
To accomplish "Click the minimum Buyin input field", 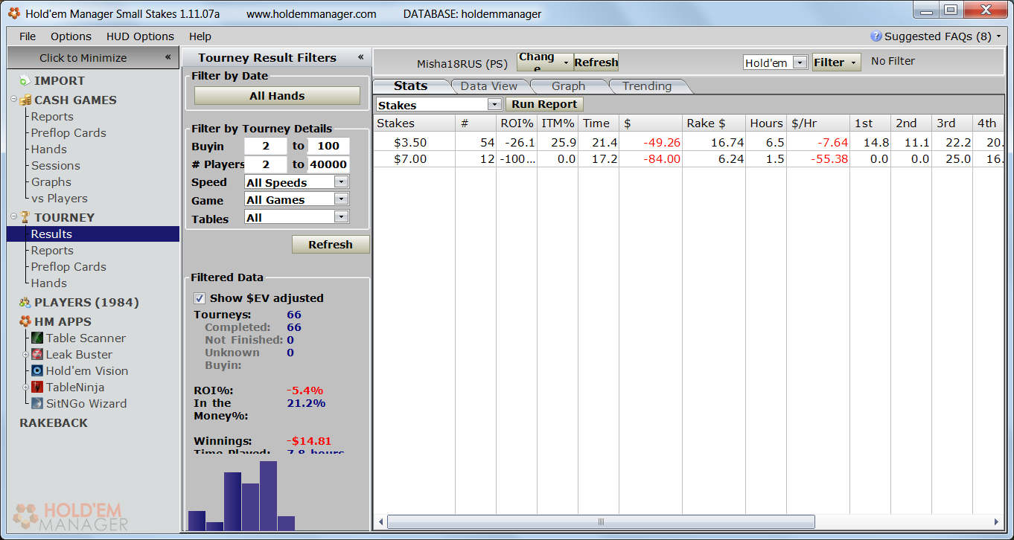I will 266,147.
